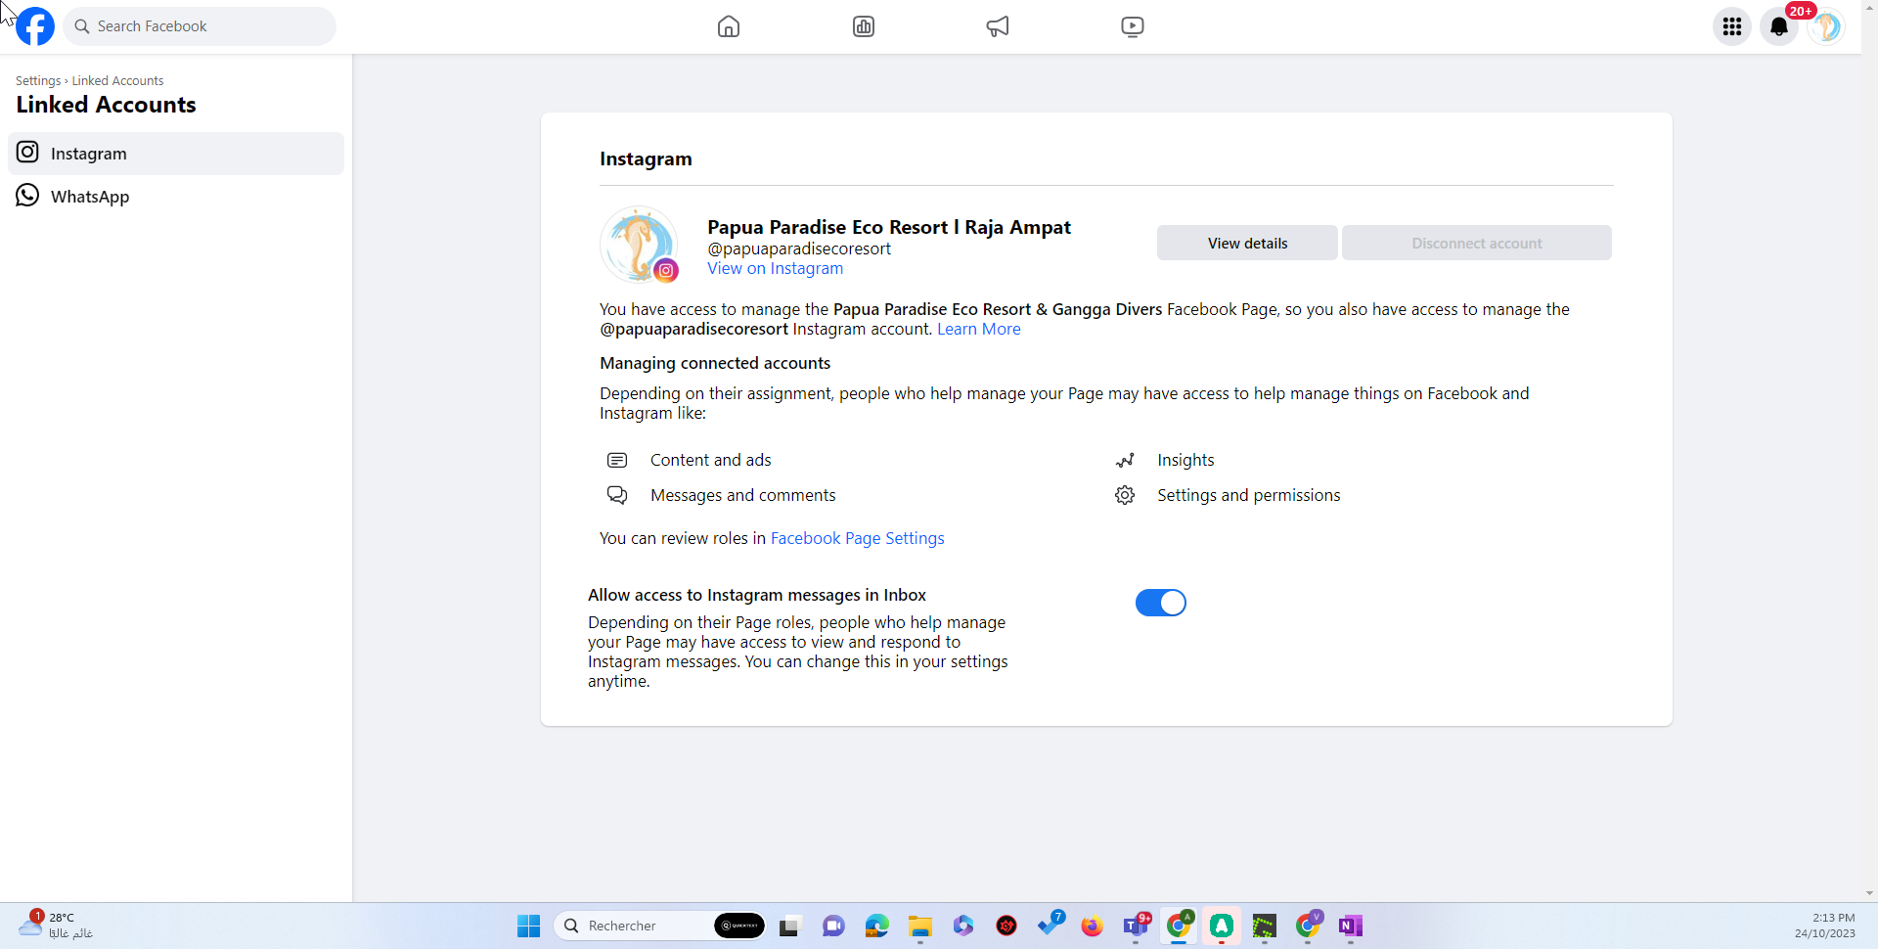The width and height of the screenshot is (1878, 949).
Task: Open the View on Instagram link
Action: 775,268
